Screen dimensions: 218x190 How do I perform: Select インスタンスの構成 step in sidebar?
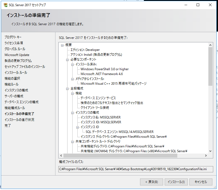(x=16, y=90)
